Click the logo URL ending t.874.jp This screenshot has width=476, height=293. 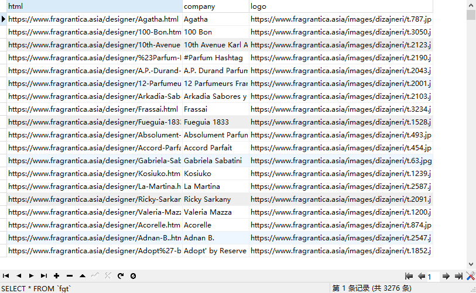point(341,225)
